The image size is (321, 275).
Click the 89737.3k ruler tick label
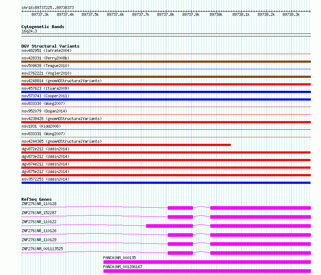(x=40, y=14)
